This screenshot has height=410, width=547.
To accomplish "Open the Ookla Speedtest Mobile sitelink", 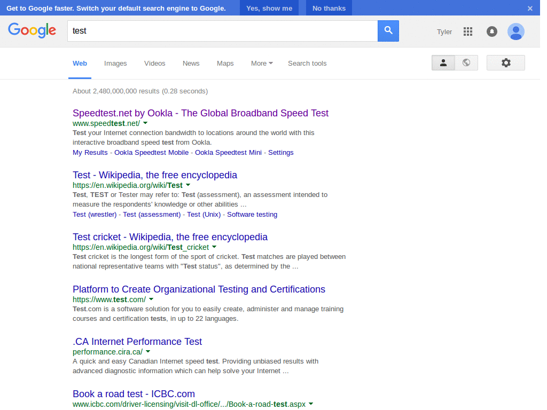I will (151, 152).
